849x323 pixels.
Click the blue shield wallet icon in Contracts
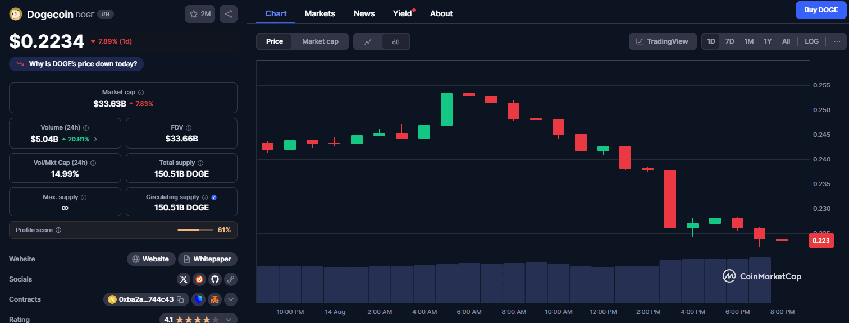[x=198, y=299]
